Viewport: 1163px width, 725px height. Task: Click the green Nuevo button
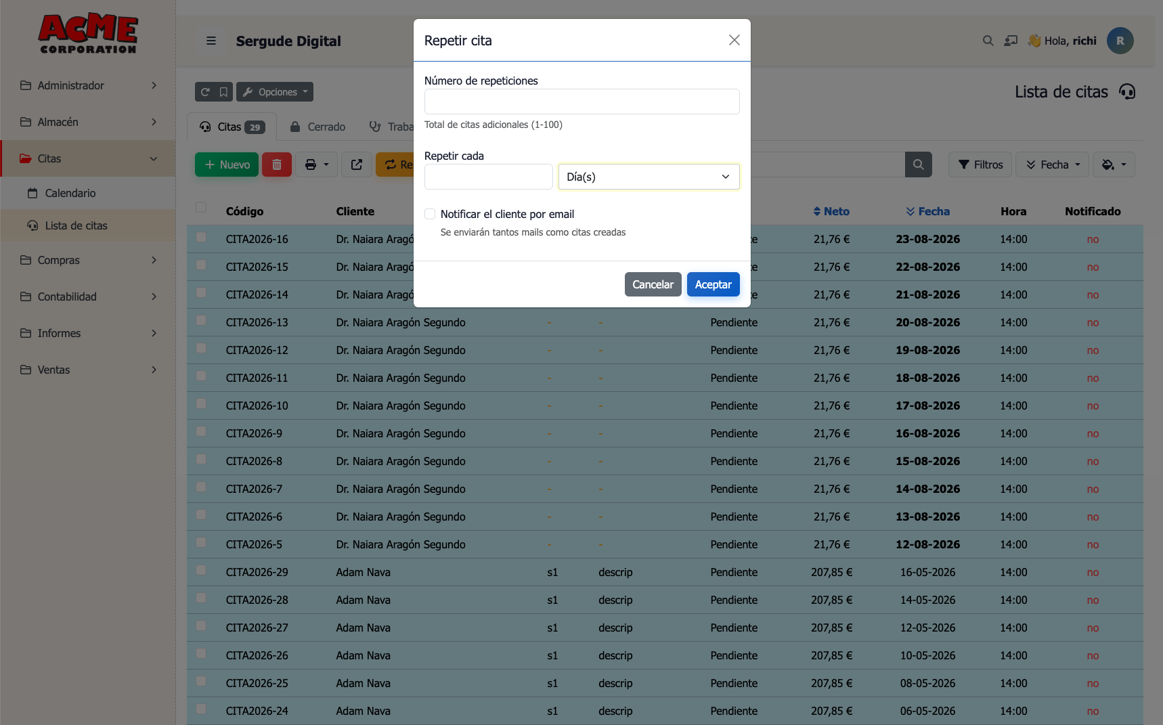point(227,164)
